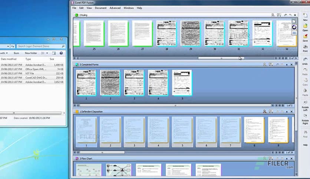Collapse the Completed Forms panel with up triangle
310x179 pixels.
(287, 64)
